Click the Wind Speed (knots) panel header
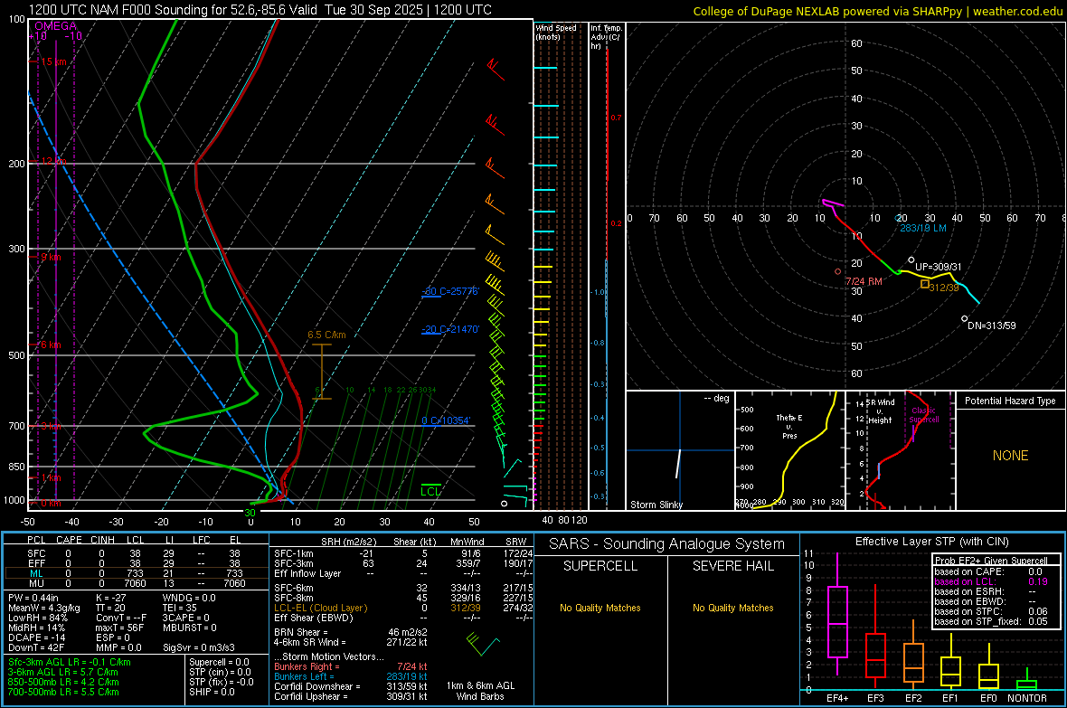 [x=556, y=32]
